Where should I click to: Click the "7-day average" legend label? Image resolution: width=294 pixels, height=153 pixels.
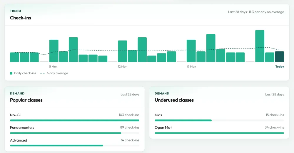pos(57,73)
